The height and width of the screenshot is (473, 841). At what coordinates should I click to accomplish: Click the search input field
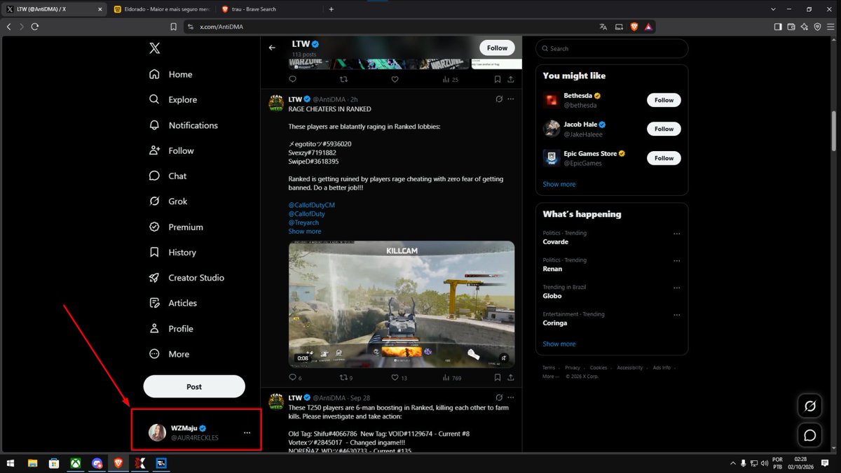[612, 48]
